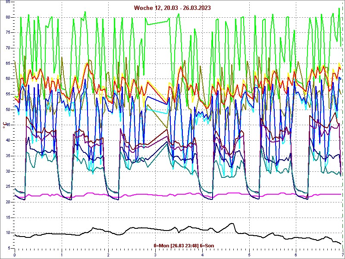Click the y-axis value 20
Viewport: 345px width, 259px height.
(8, 202)
